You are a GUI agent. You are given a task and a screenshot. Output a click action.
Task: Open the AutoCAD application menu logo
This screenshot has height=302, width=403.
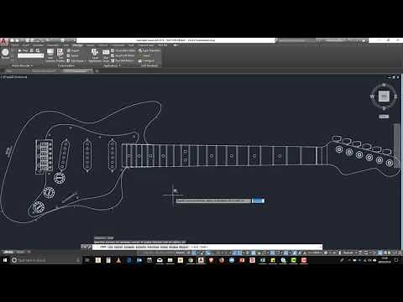point(3,41)
